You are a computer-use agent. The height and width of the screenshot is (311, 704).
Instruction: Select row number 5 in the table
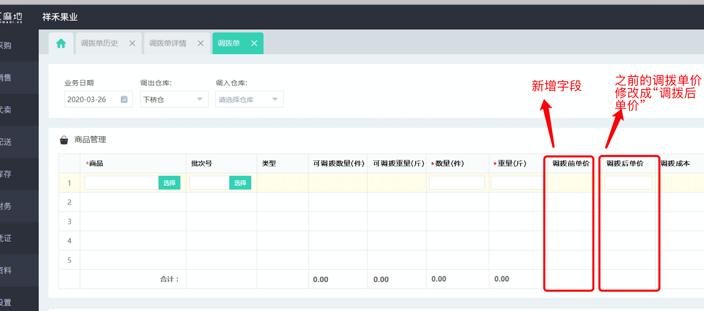pyautogui.click(x=69, y=260)
